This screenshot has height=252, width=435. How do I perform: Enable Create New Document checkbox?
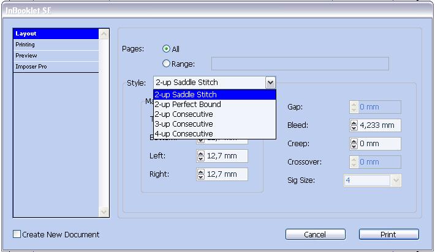click(x=17, y=234)
